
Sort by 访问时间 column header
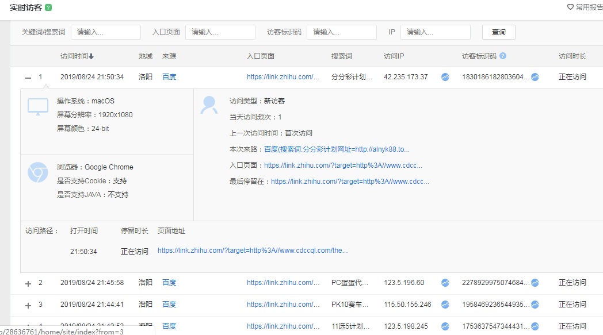[77, 56]
